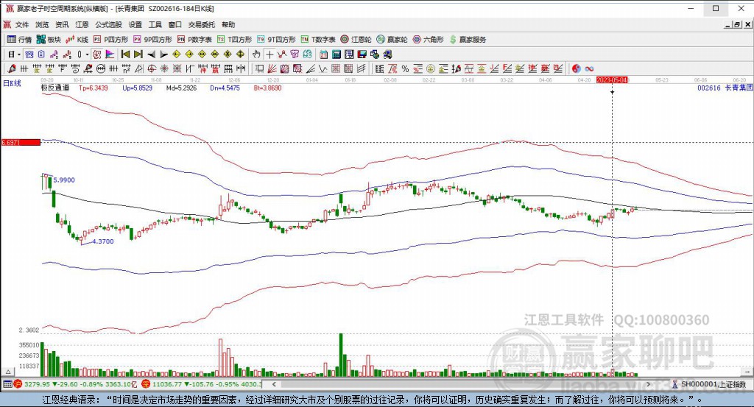This screenshot has width=754, height=407.
Task: Open the 交易委托 menu
Action: 202,24
